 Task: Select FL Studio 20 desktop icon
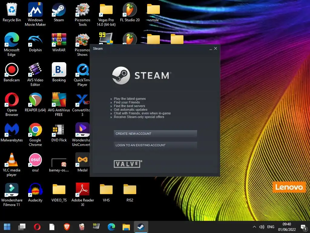(x=130, y=12)
